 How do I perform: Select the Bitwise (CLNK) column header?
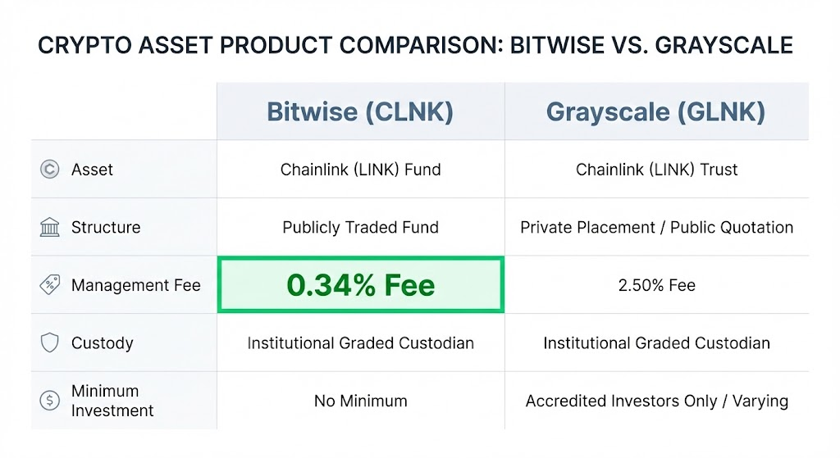pos(360,111)
